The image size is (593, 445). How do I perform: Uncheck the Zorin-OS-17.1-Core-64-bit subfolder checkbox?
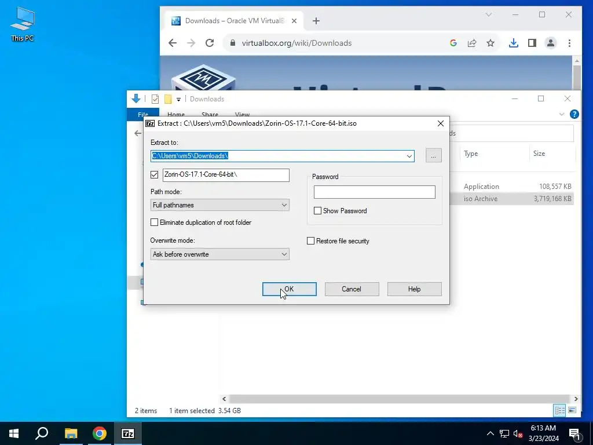(x=154, y=174)
